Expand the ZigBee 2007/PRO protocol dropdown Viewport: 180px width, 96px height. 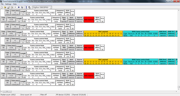[x=51, y=7]
